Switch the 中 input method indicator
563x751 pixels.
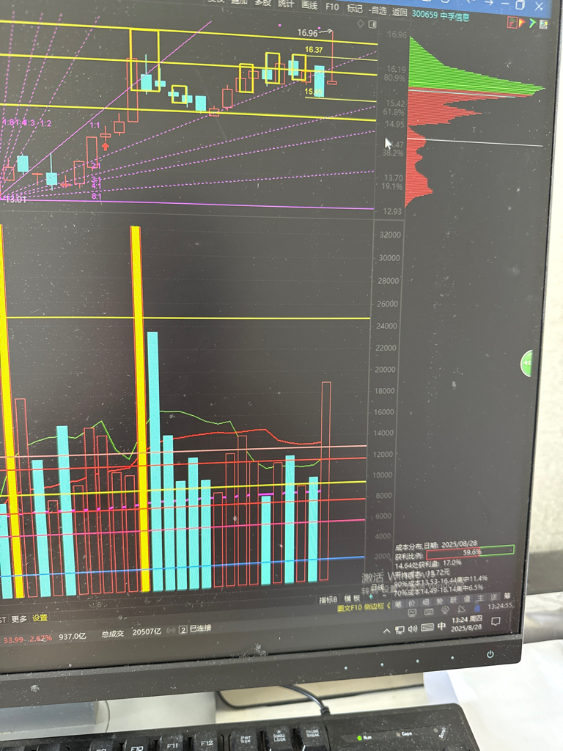point(441,626)
